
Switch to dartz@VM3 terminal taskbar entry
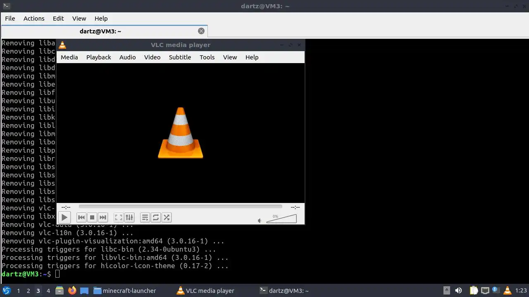pos(284,291)
